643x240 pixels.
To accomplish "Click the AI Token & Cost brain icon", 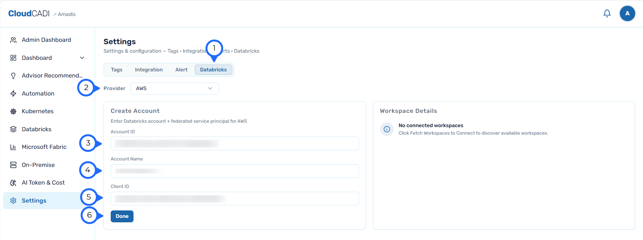I will (x=13, y=183).
